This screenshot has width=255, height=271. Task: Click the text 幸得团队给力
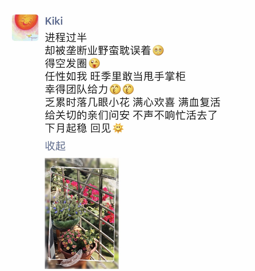coord(76,89)
